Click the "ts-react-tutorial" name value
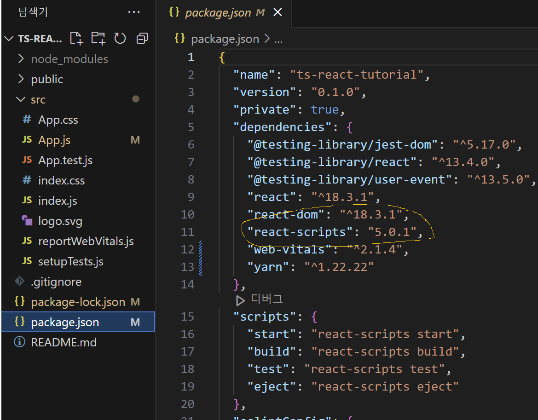538x420 pixels. click(x=357, y=75)
